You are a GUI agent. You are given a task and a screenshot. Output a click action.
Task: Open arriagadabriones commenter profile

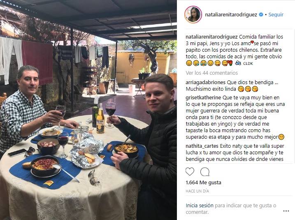point(205,82)
